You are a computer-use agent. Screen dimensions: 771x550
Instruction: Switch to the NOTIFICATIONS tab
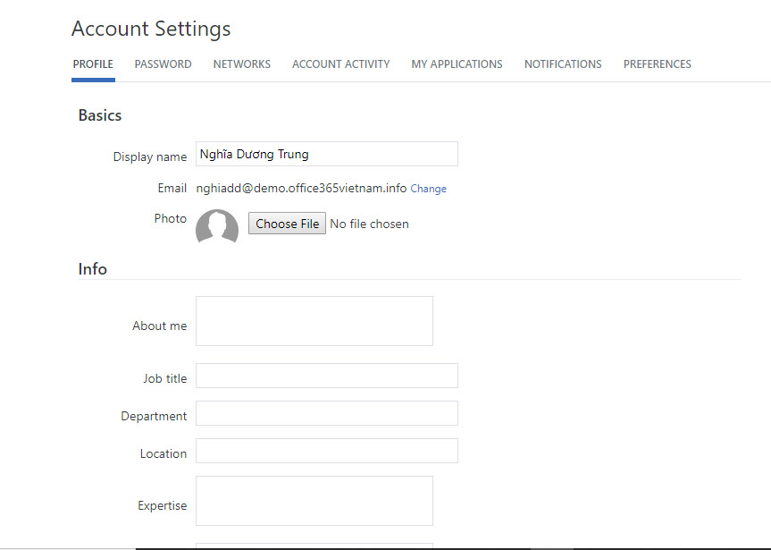pyautogui.click(x=563, y=64)
